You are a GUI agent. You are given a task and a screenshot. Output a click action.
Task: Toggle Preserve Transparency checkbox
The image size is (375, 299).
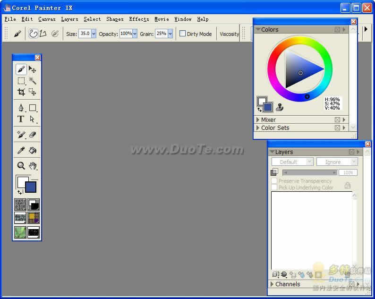click(x=274, y=180)
